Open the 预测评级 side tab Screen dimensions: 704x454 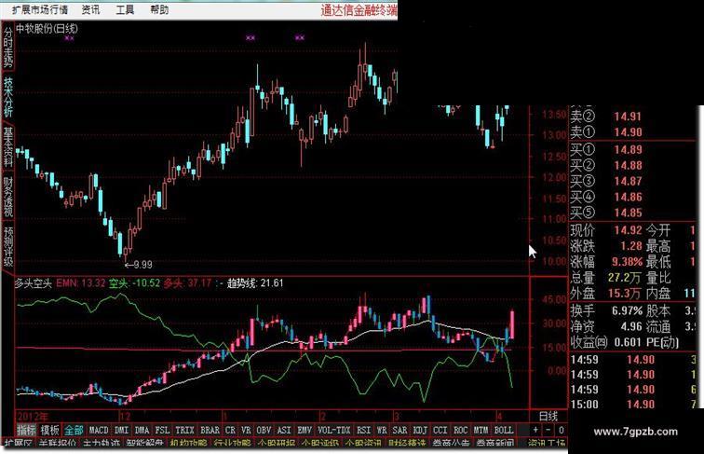pos(8,247)
